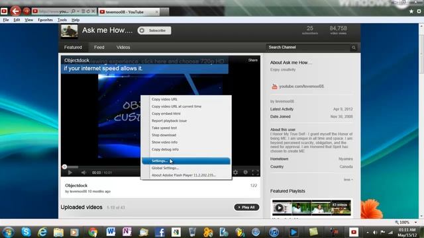The width and height of the screenshot is (424, 238).
Task: Open the Favorites menu
Action: pos(45,20)
